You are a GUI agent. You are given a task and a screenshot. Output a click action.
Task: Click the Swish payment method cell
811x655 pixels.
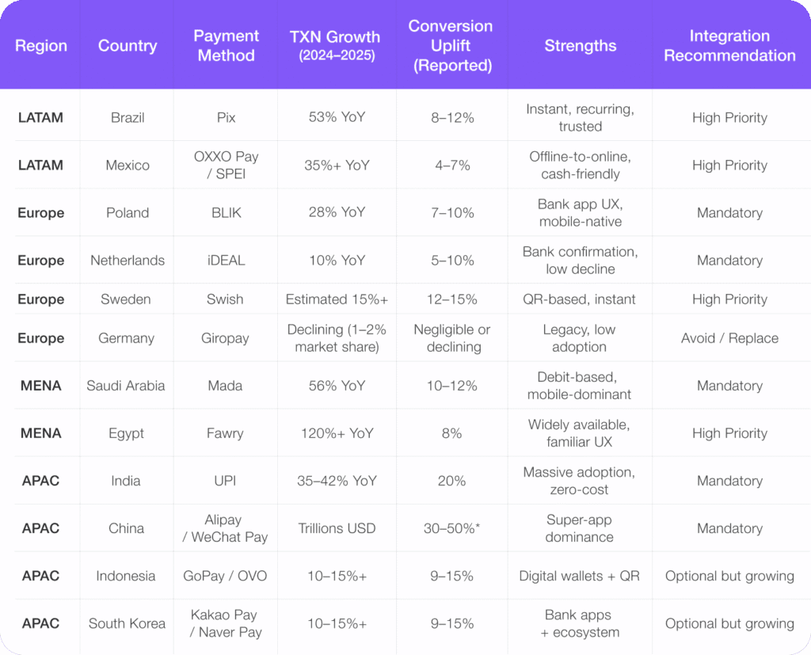pos(226,299)
